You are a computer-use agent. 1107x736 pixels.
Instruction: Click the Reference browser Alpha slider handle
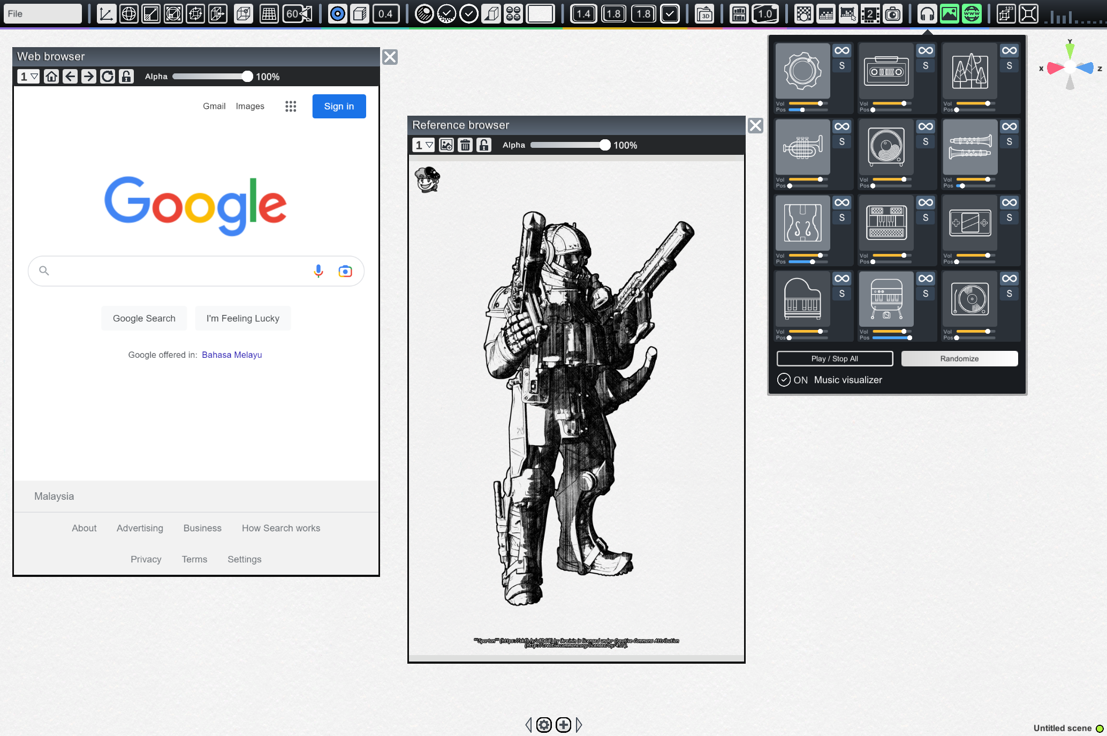(x=605, y=145)
